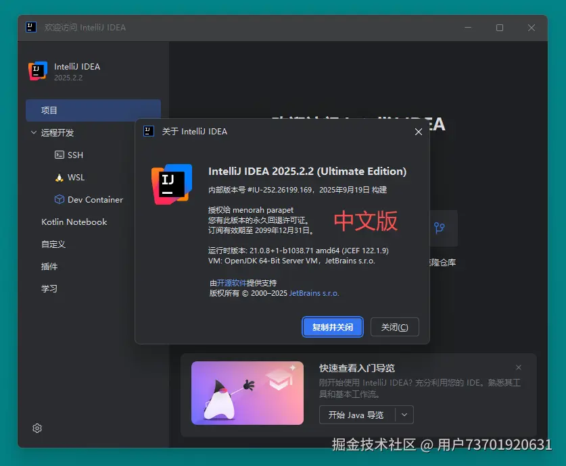Click the 运行时版本 21.0.8+1-b1038.71 line

point(298,251)
